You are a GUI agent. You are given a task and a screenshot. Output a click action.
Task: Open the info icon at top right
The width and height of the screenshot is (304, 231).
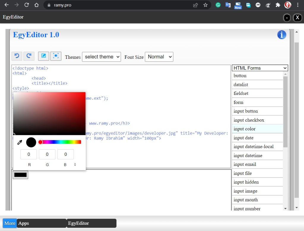[281, 34]
